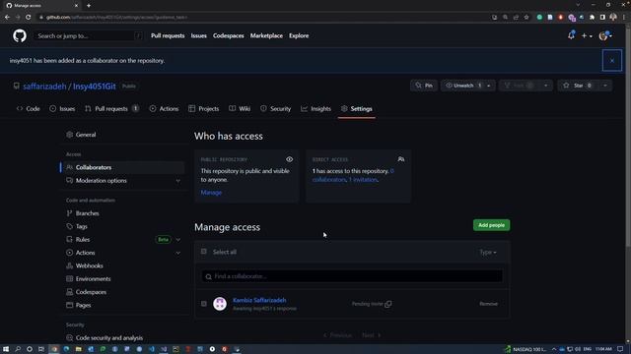631x354 pixels.
Task: Open Windows taskbar search
Action: tap(18, 349)
